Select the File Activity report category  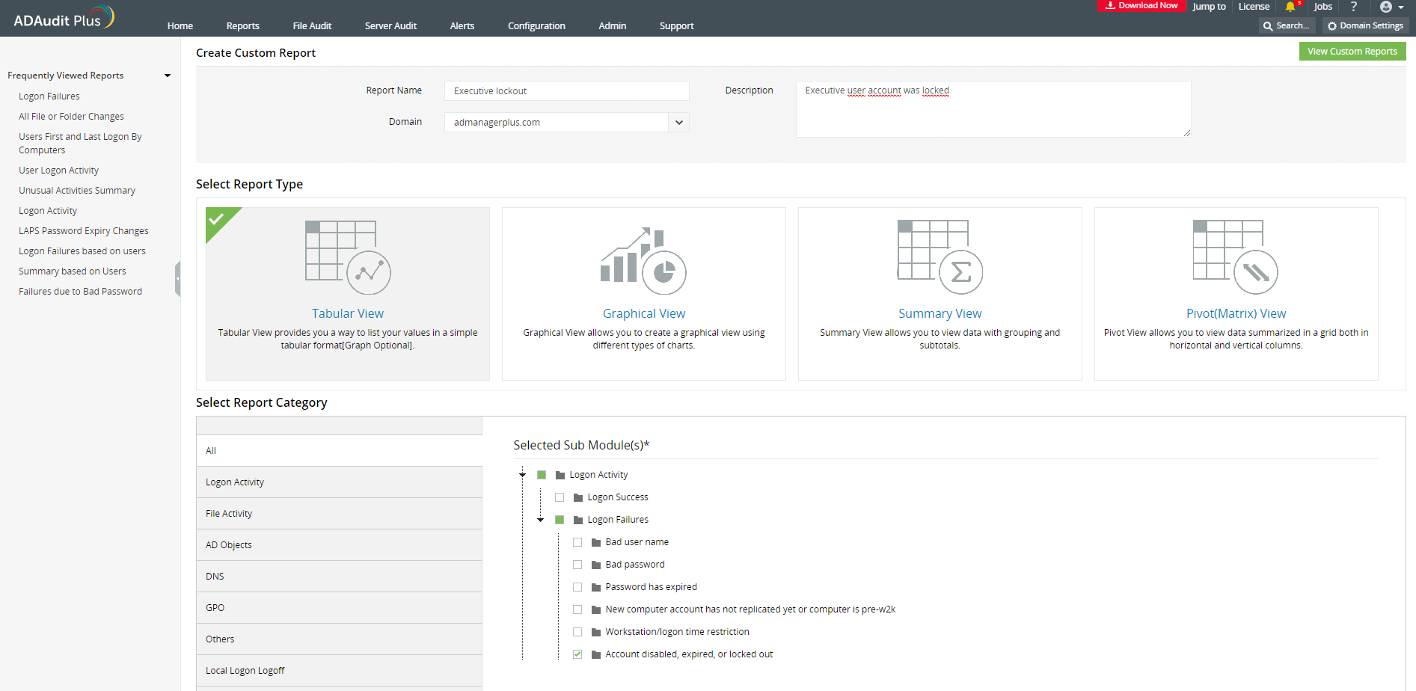(x=340, y=514)
